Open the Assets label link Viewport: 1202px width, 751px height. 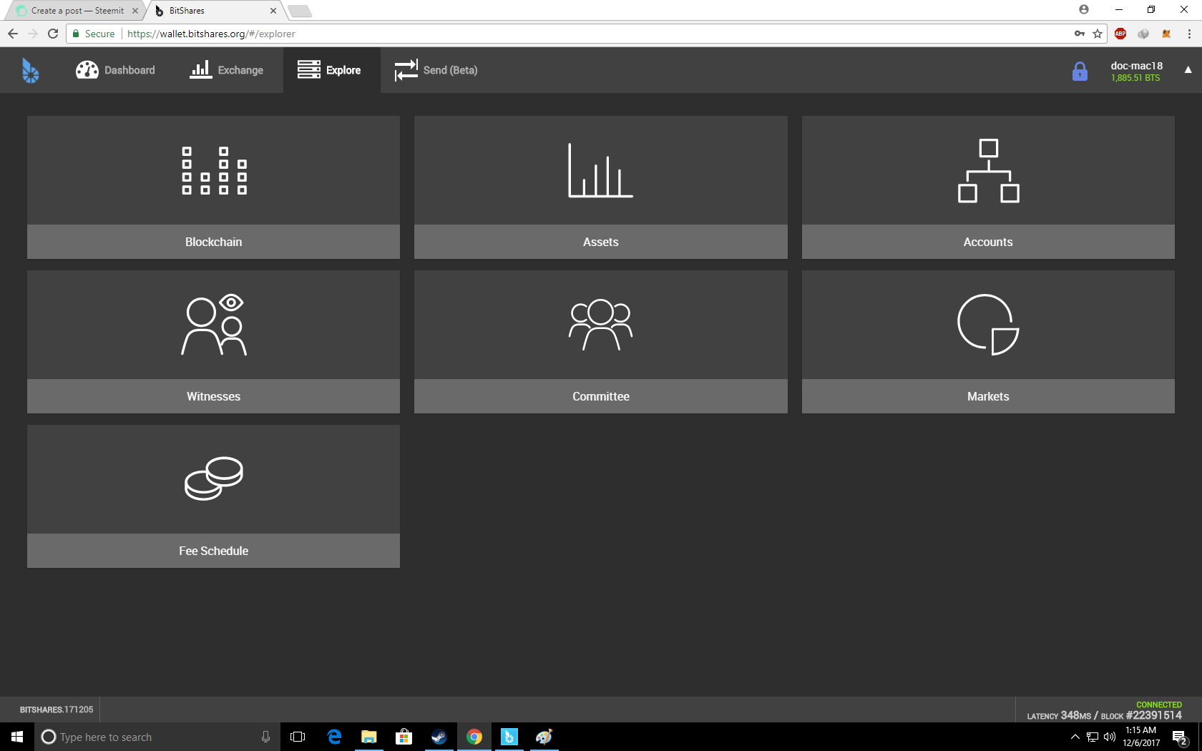pyautogui.click(x=600, y=242)
